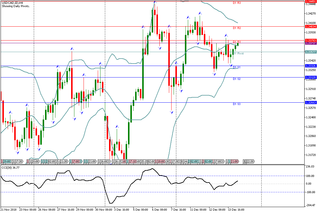Screen dimensions: 320x213
Task: Select the D1 R3 pivot label
Action: click(x=237, y=3)
